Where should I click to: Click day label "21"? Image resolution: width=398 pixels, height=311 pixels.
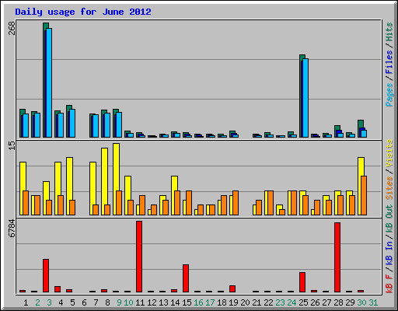(257, 302)
